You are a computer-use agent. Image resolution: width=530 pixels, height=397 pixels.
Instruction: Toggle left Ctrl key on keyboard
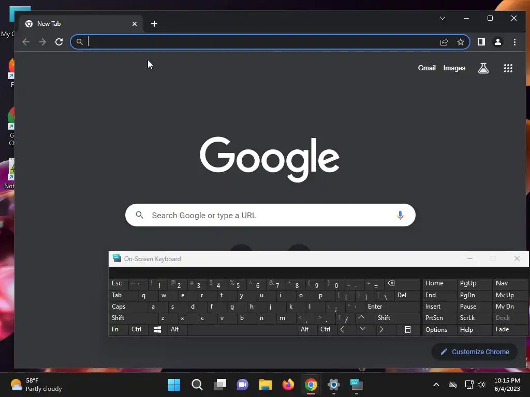click(138, 329)
